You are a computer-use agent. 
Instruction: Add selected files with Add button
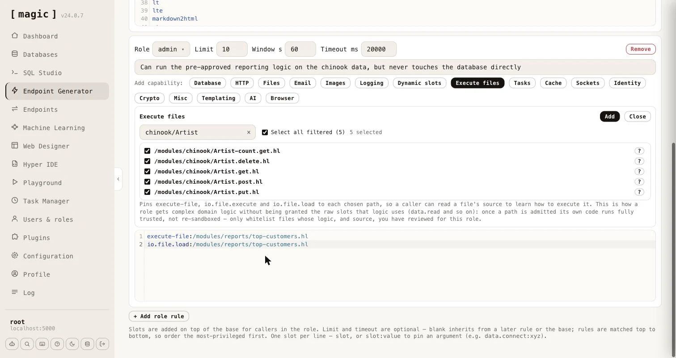(609, 117)
